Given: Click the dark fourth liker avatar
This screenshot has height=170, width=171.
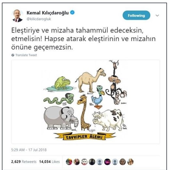Looking at the screenshot, I should pyautogui.click(x=92, y=162).
